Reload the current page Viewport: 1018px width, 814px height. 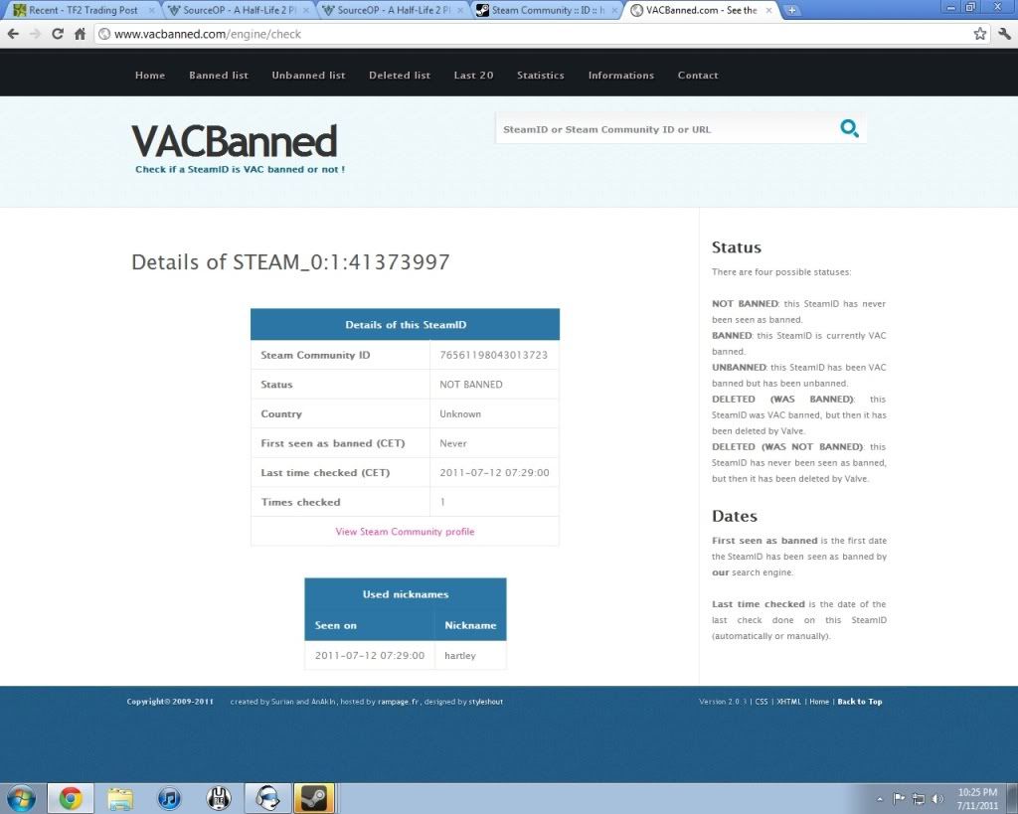pyautogui.click(x=57, y=34)
